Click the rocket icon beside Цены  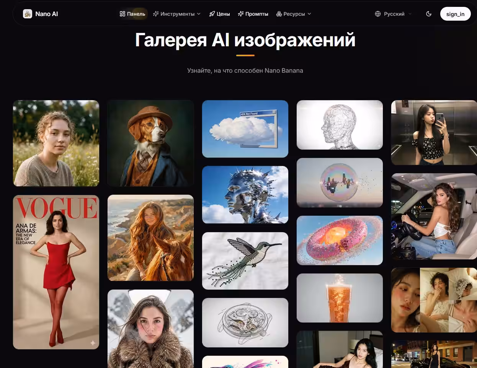(212, 14)
